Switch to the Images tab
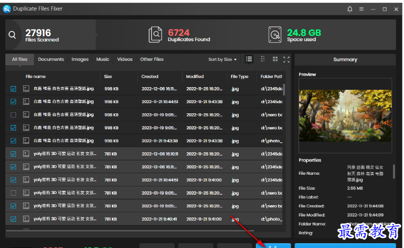This screenshot has height=248, width=404. click(x=80, y=59)
